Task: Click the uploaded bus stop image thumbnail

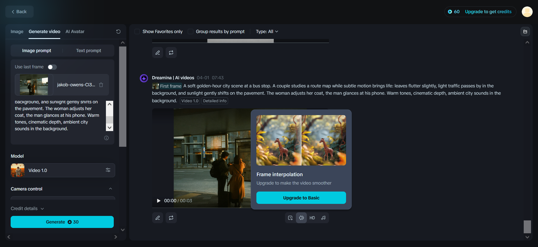Action: click(x=34, y=85)
